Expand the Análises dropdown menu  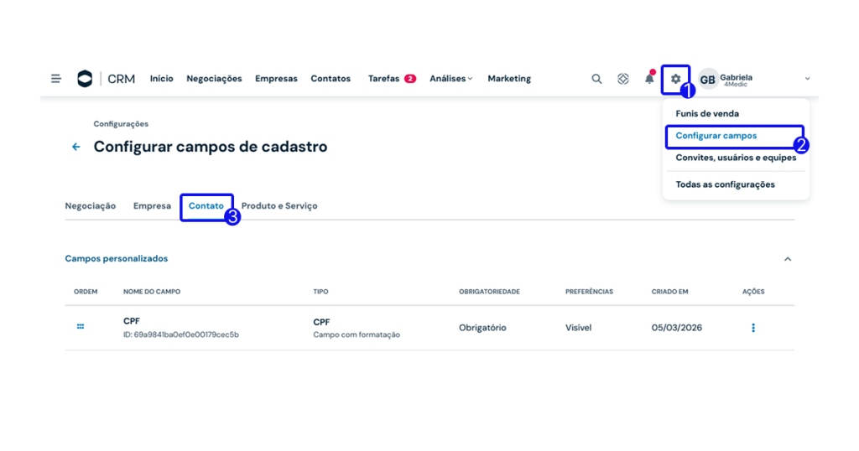click(x=450, y=79)
